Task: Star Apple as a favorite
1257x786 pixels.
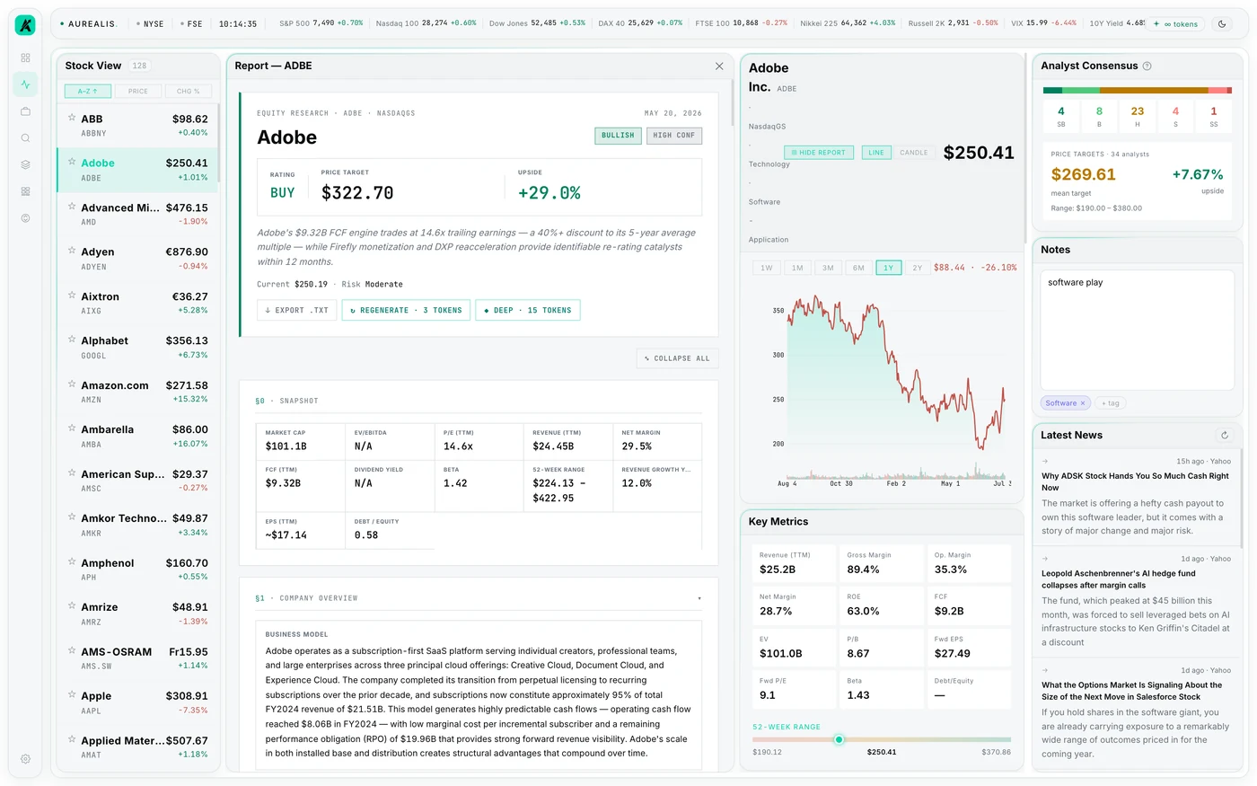Action: (71, 695)
